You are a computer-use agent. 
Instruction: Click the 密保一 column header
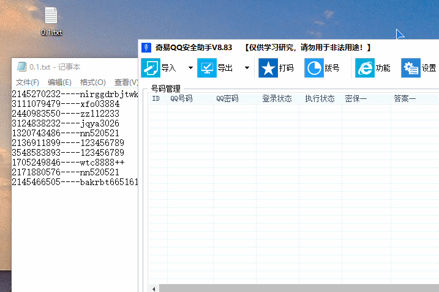coord(366,98)
